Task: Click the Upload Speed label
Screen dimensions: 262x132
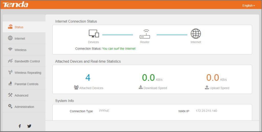Action: (219, 88)
